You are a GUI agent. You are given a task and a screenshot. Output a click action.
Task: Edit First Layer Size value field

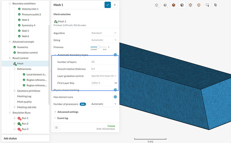pyautogui.click(x=102, y=83)
